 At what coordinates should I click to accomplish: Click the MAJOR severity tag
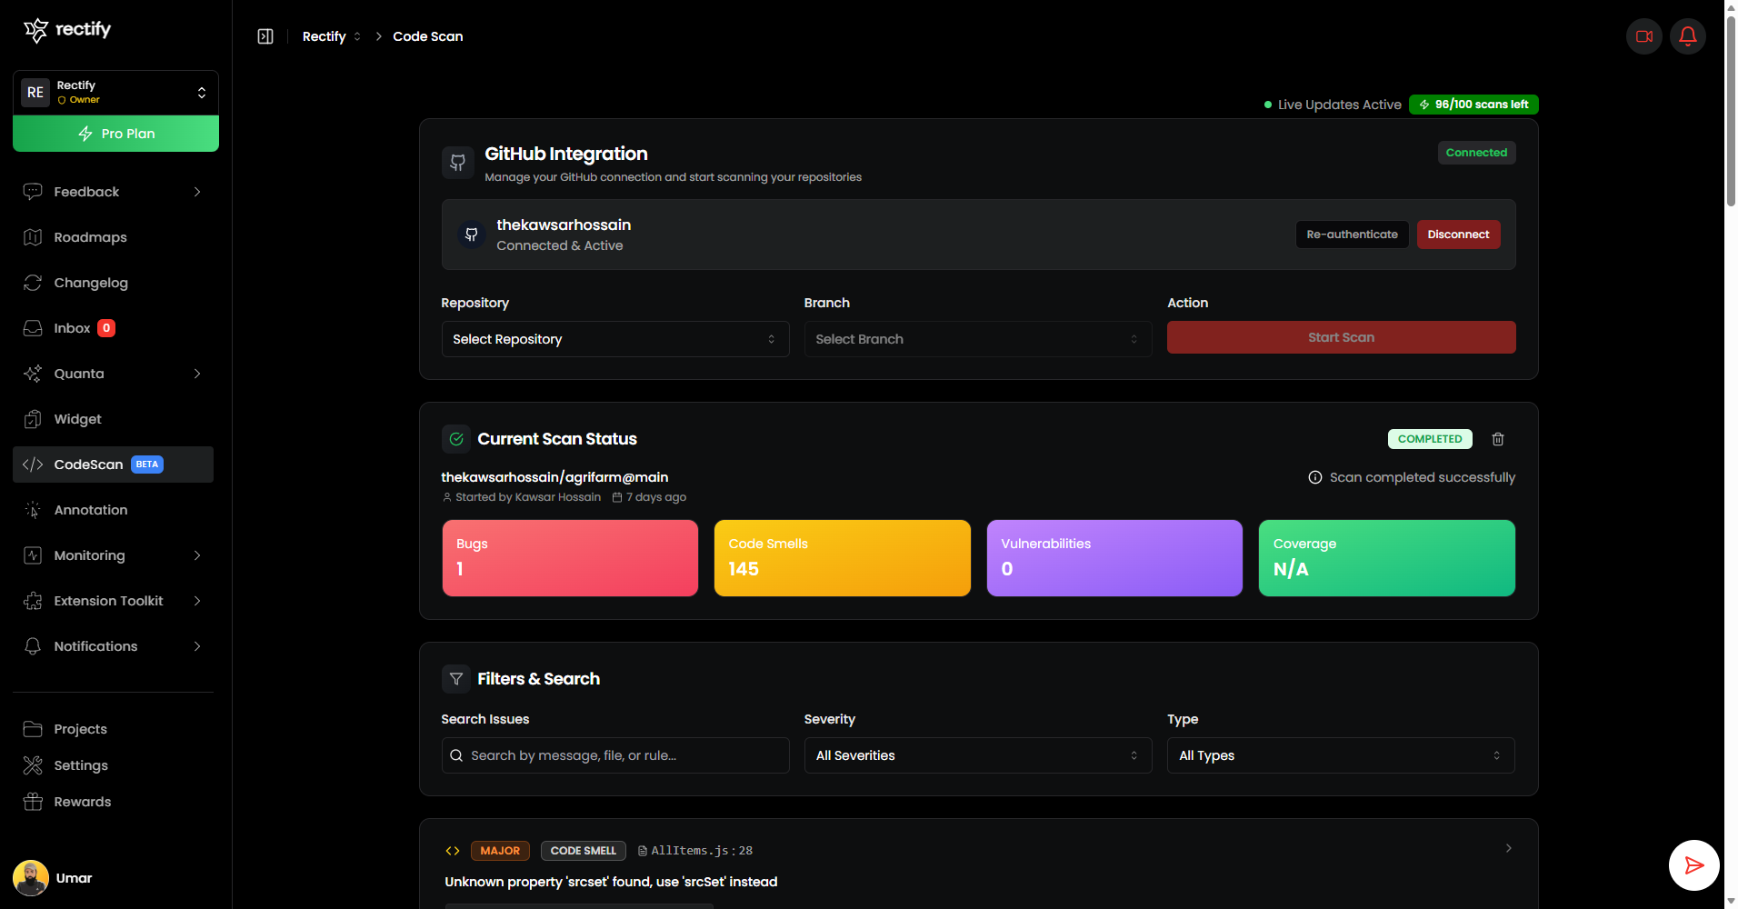coord(500,851)
